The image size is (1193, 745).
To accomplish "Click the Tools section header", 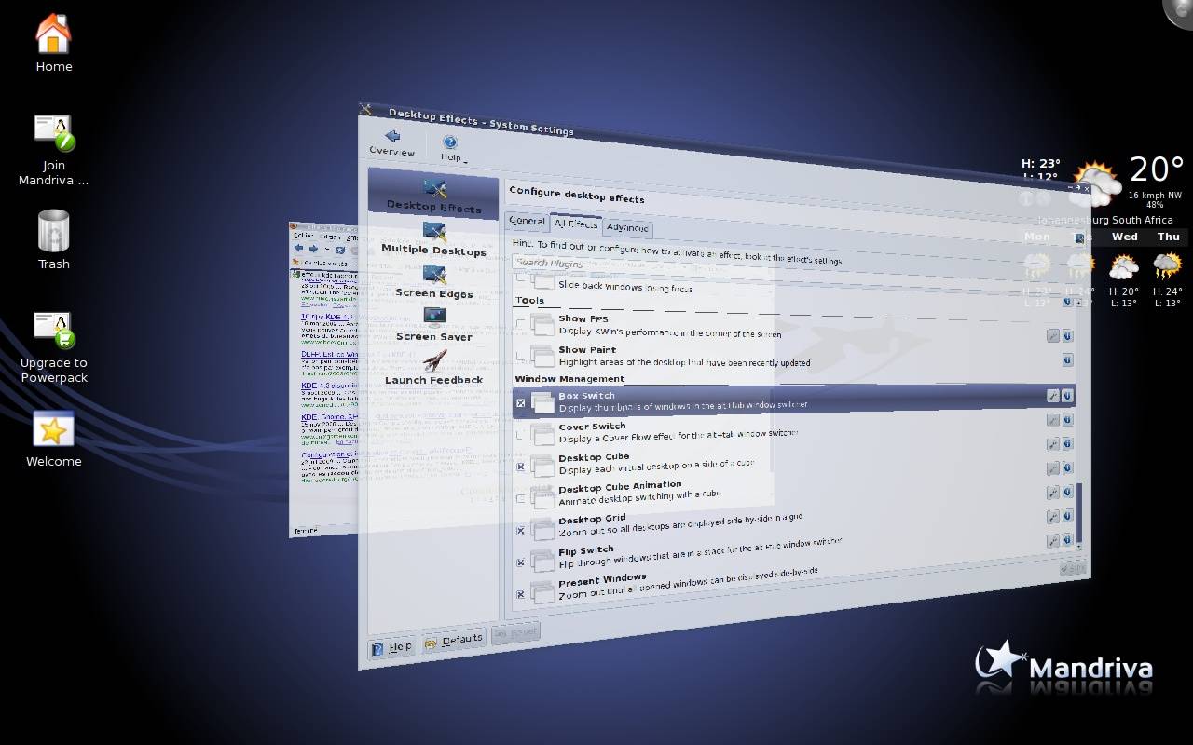I will (529, 301).
